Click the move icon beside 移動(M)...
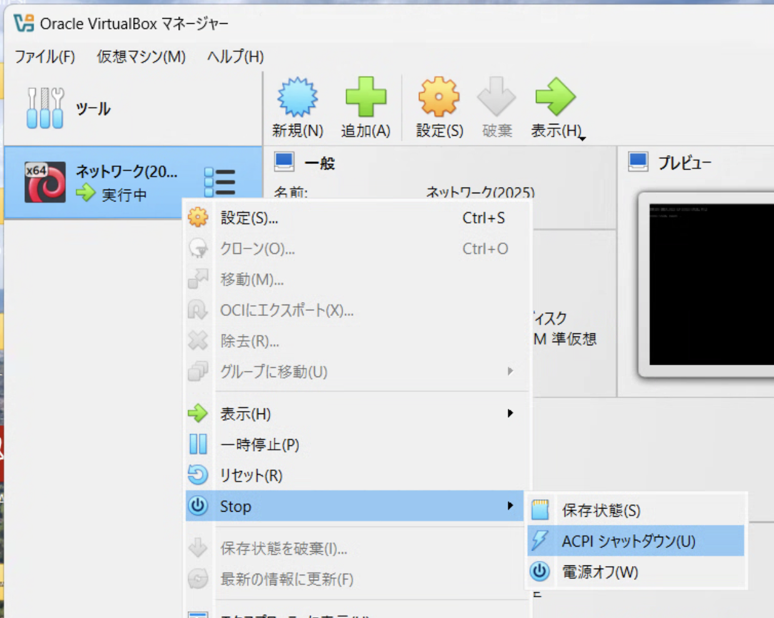 pyautogui.click(x=198, y=279)
